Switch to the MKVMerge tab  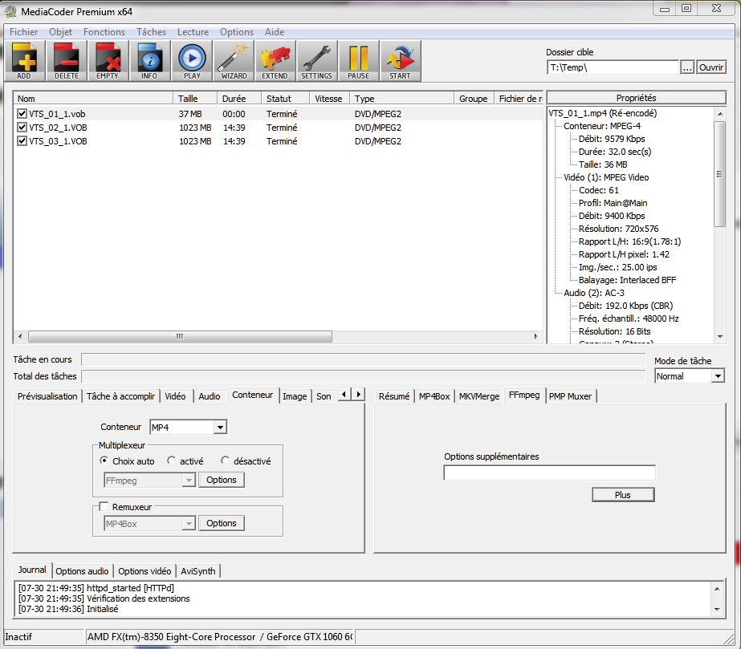pos(479,396)
